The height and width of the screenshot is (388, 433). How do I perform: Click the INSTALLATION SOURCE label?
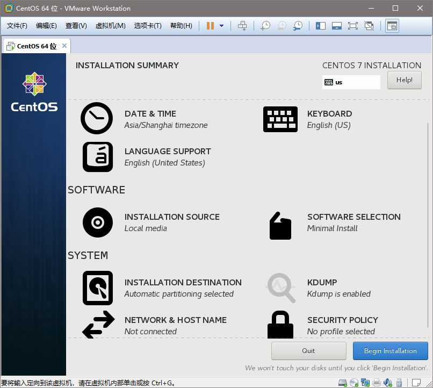click(x=172, y=217)
